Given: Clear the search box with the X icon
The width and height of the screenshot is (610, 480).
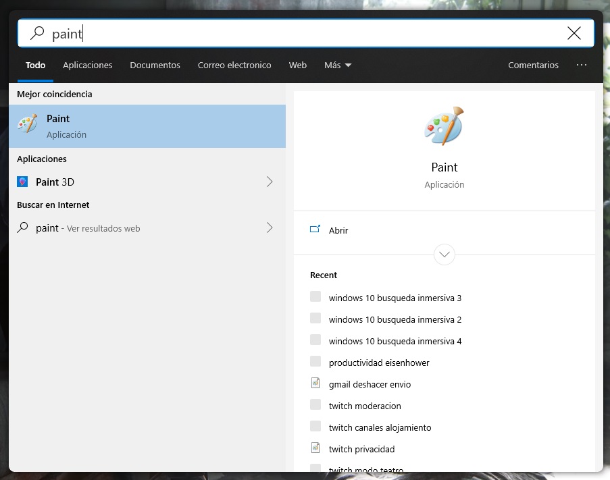Looking at the screenshot, I should click(x=574, y=34).
